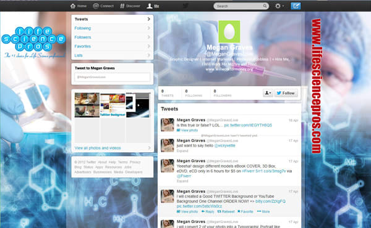
Task: Click Help in the footer
Action: pyautogui.click(x=112, y=162)
